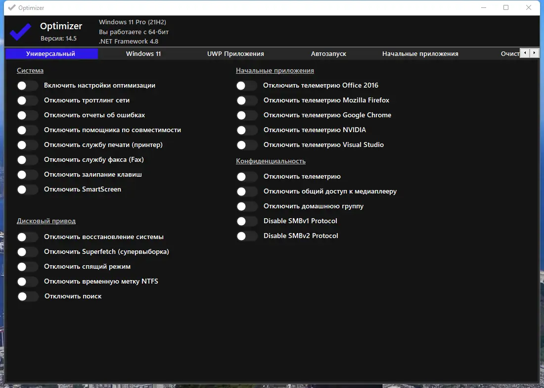Viewport: 544px width, 388px height.
Task: Toggle Отключить телеметрию Mozilla Firefox switch
Action: pos(247,100)
